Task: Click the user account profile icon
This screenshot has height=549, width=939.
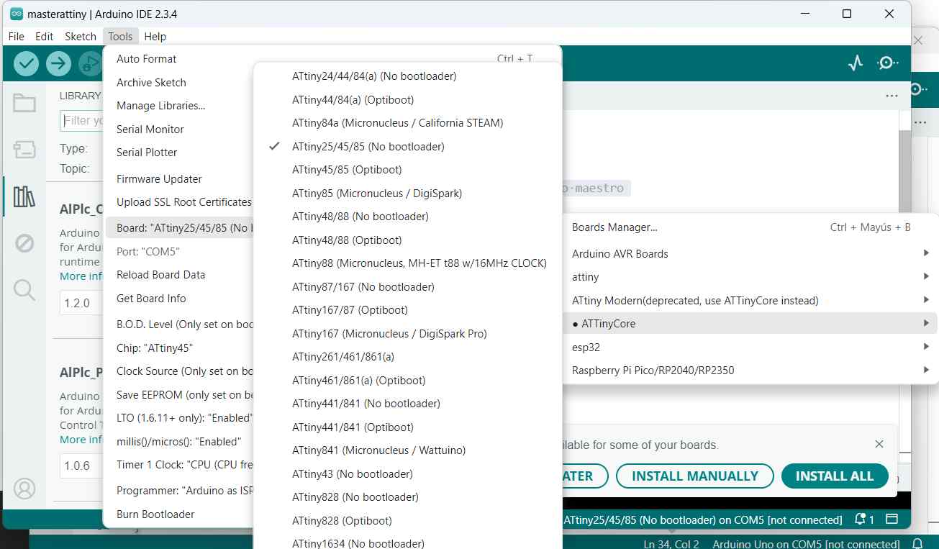Action: click(x=24, y=489)
